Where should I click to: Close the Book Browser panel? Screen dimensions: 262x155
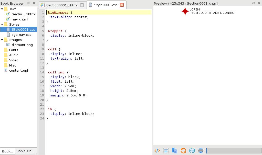click(x=34, y=3)
